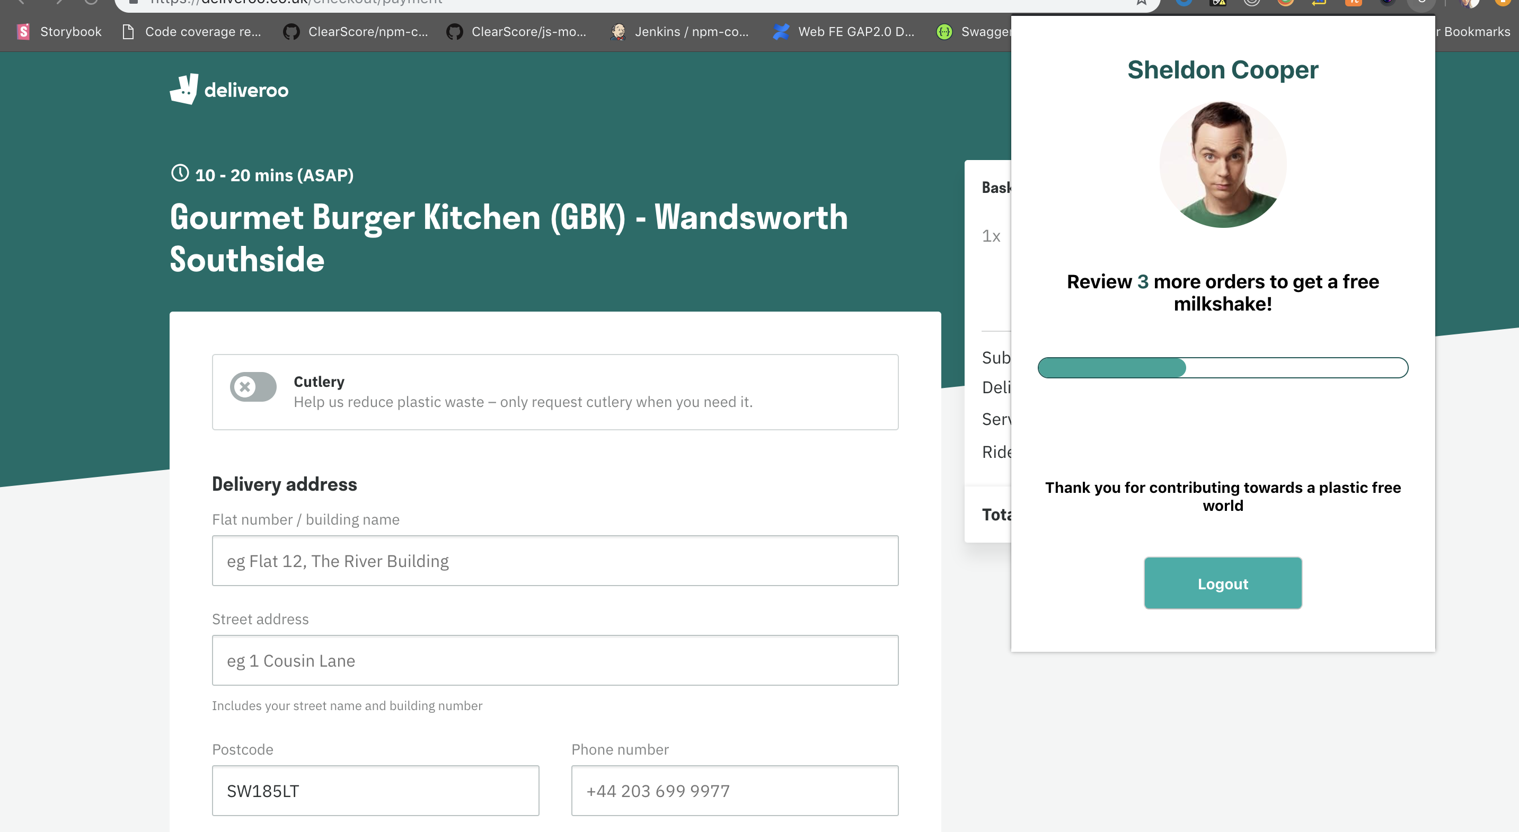The image size is (1519, 832).
Task: Click the review progress bar
Action: point(1222,367)
